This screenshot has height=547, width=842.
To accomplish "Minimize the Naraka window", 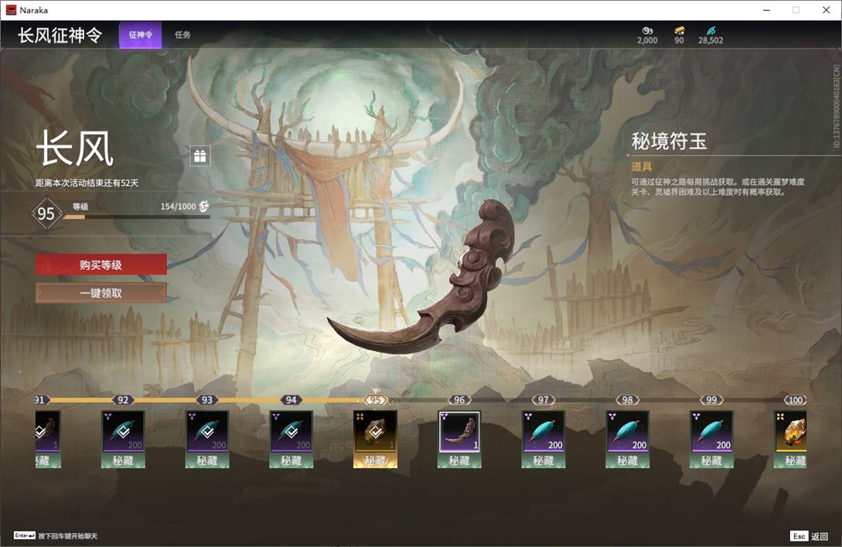I will coord(766,10).
